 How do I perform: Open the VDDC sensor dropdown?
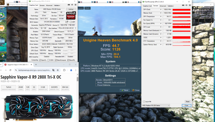(x=161, y=37)
